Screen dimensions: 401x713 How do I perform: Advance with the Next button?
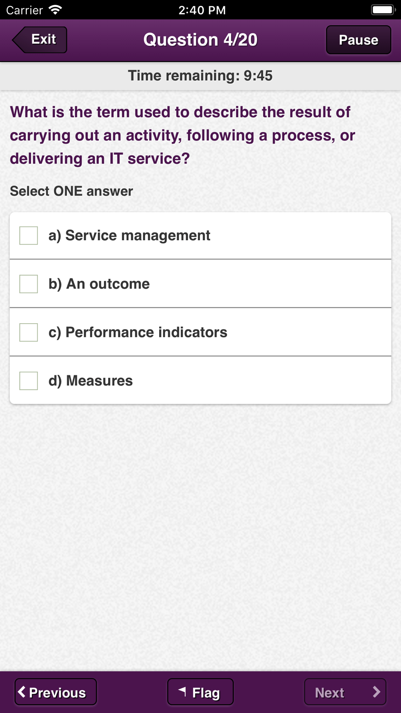[345, 692]
